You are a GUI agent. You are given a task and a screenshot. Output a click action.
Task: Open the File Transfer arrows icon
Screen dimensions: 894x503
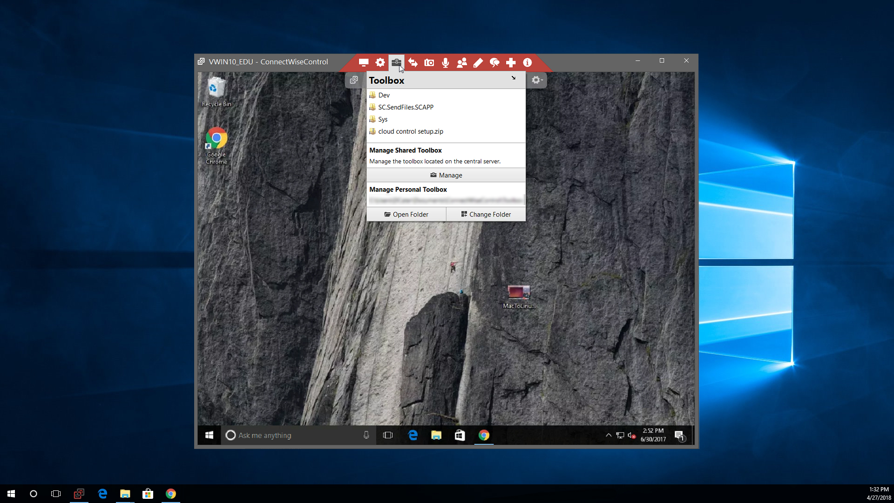pos(413,62)
